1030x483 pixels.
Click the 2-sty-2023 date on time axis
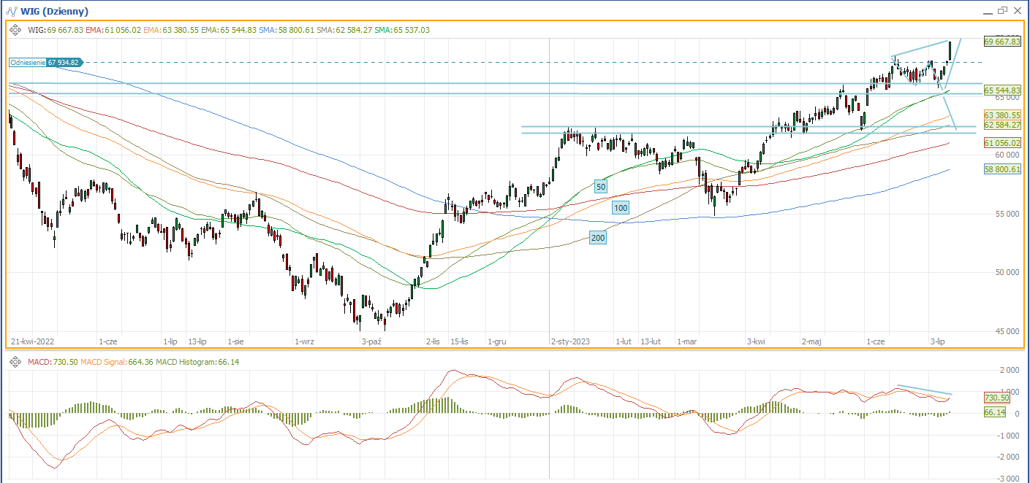570,341
